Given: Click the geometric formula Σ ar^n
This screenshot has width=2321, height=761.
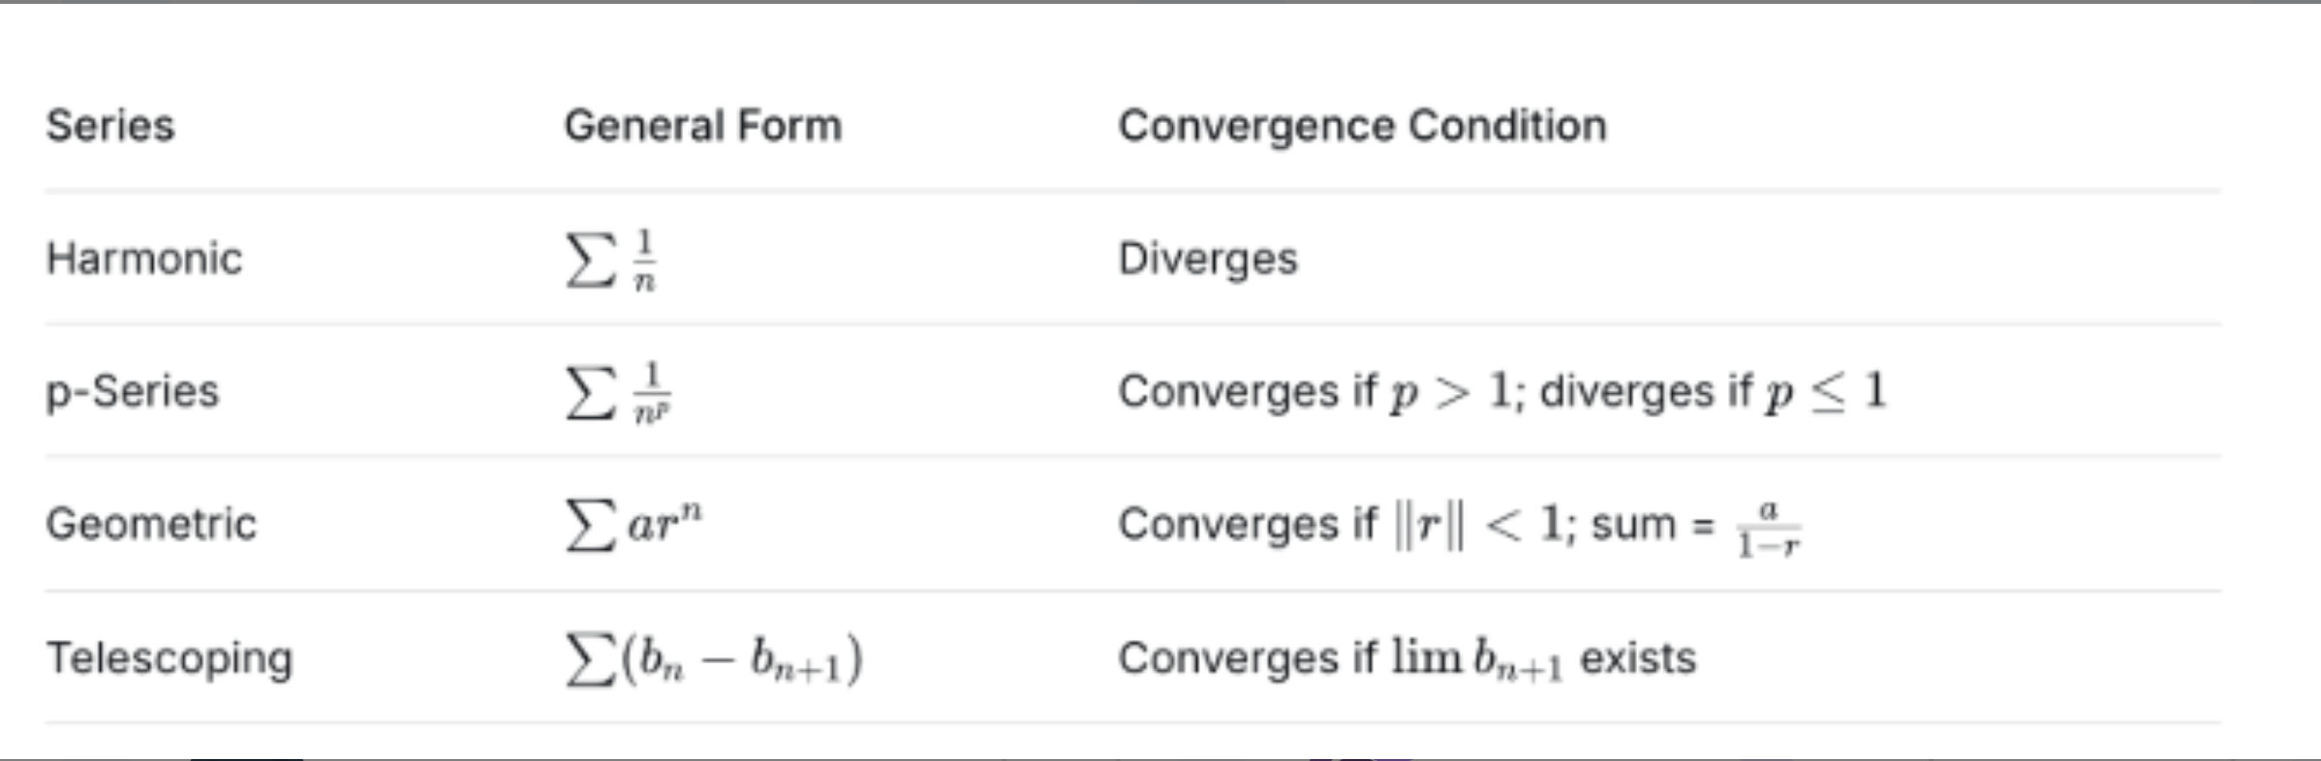Looking at the screenshot, I should pos(634,524).
